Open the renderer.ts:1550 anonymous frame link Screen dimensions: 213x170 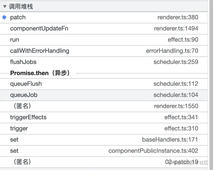[176, 106]
